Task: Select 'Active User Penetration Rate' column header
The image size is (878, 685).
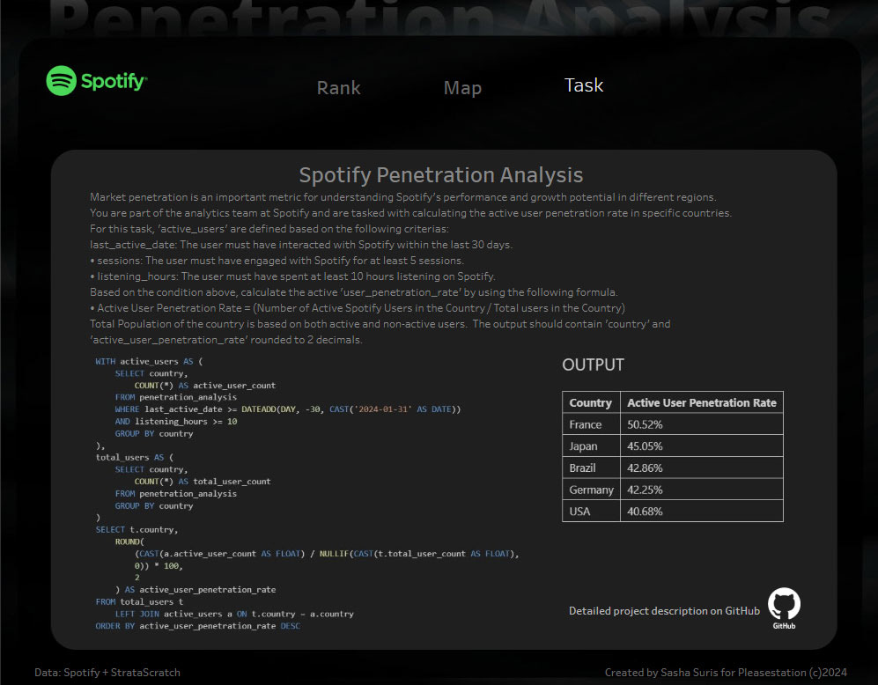Action: pos(702,402)
